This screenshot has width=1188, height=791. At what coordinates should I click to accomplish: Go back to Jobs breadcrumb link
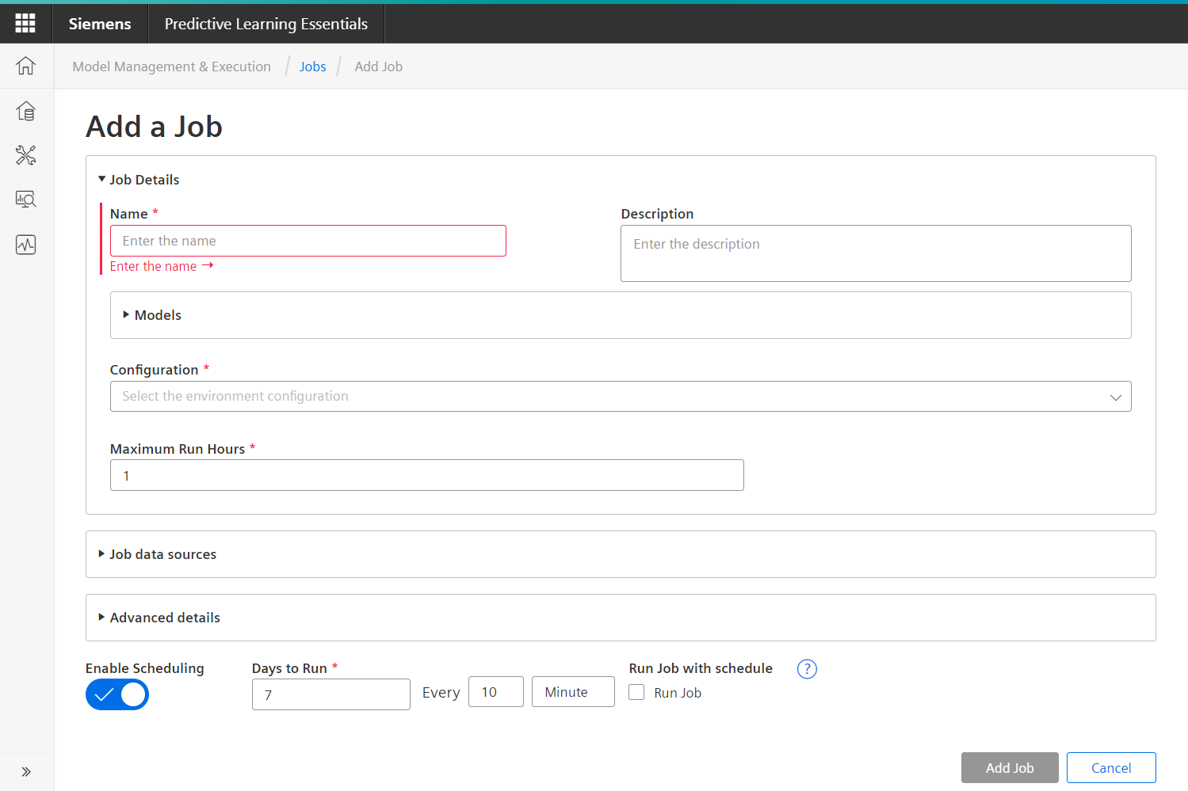313,67
